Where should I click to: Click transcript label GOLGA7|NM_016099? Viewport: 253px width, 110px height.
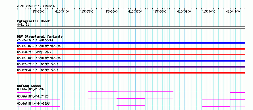31,89
